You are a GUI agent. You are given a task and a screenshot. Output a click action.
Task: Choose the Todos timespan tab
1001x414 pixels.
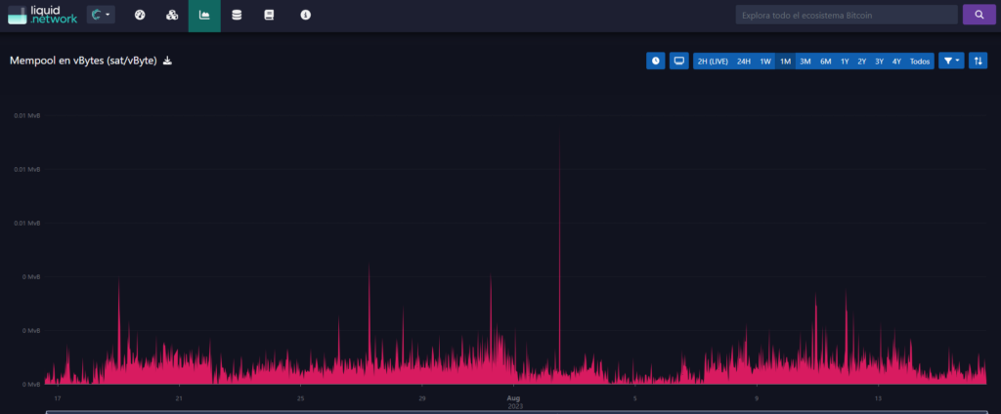tap(920, 62)
